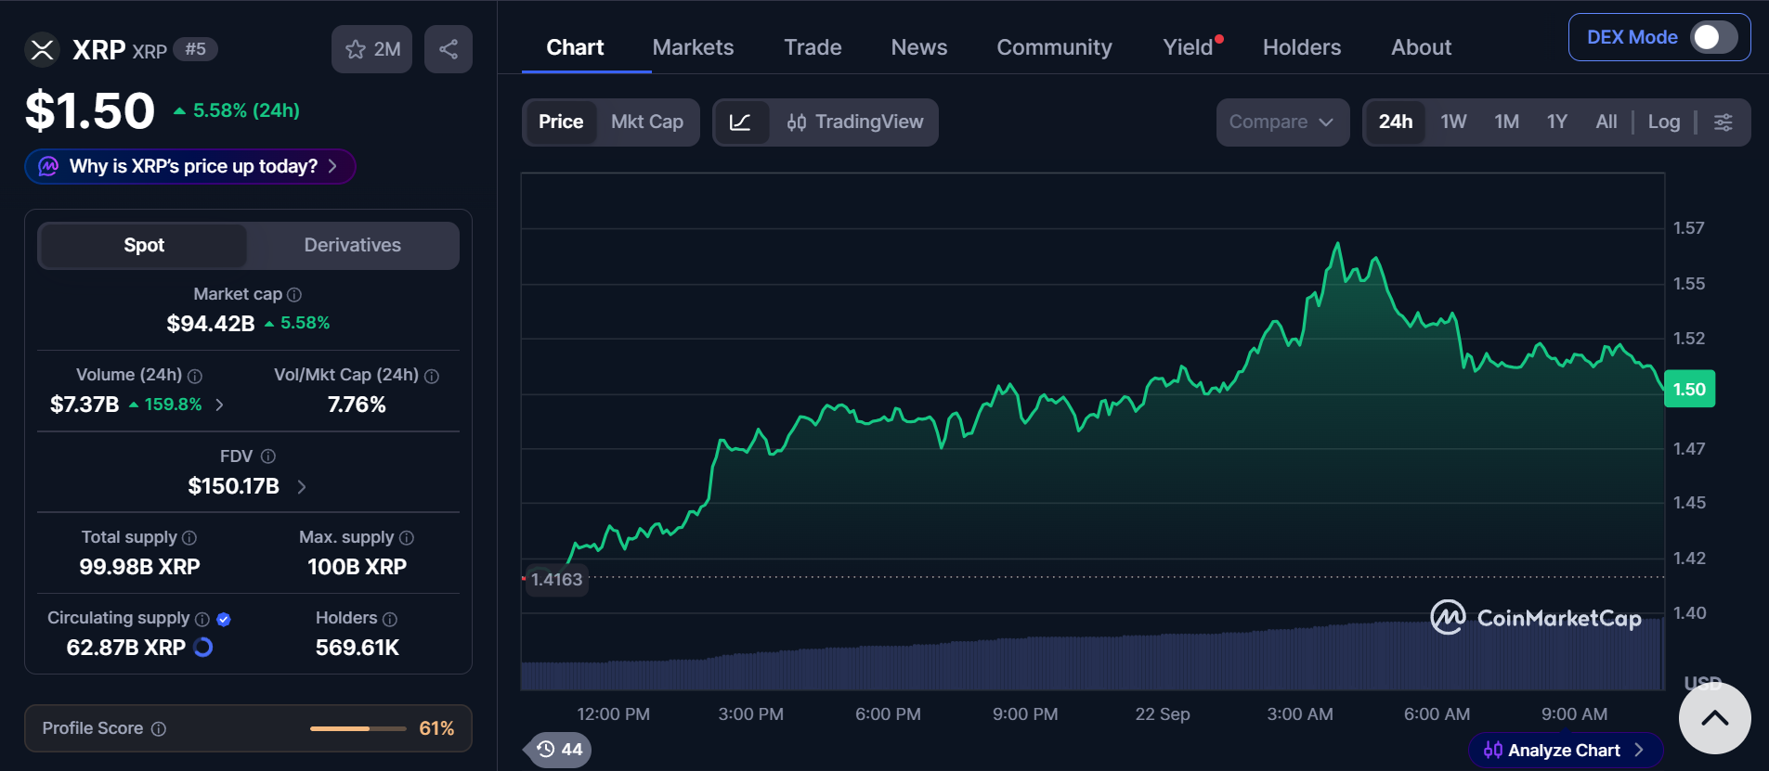Set chart range to 24h
This screenshot has height=771, width=1769.
(x=1396, y=122)
